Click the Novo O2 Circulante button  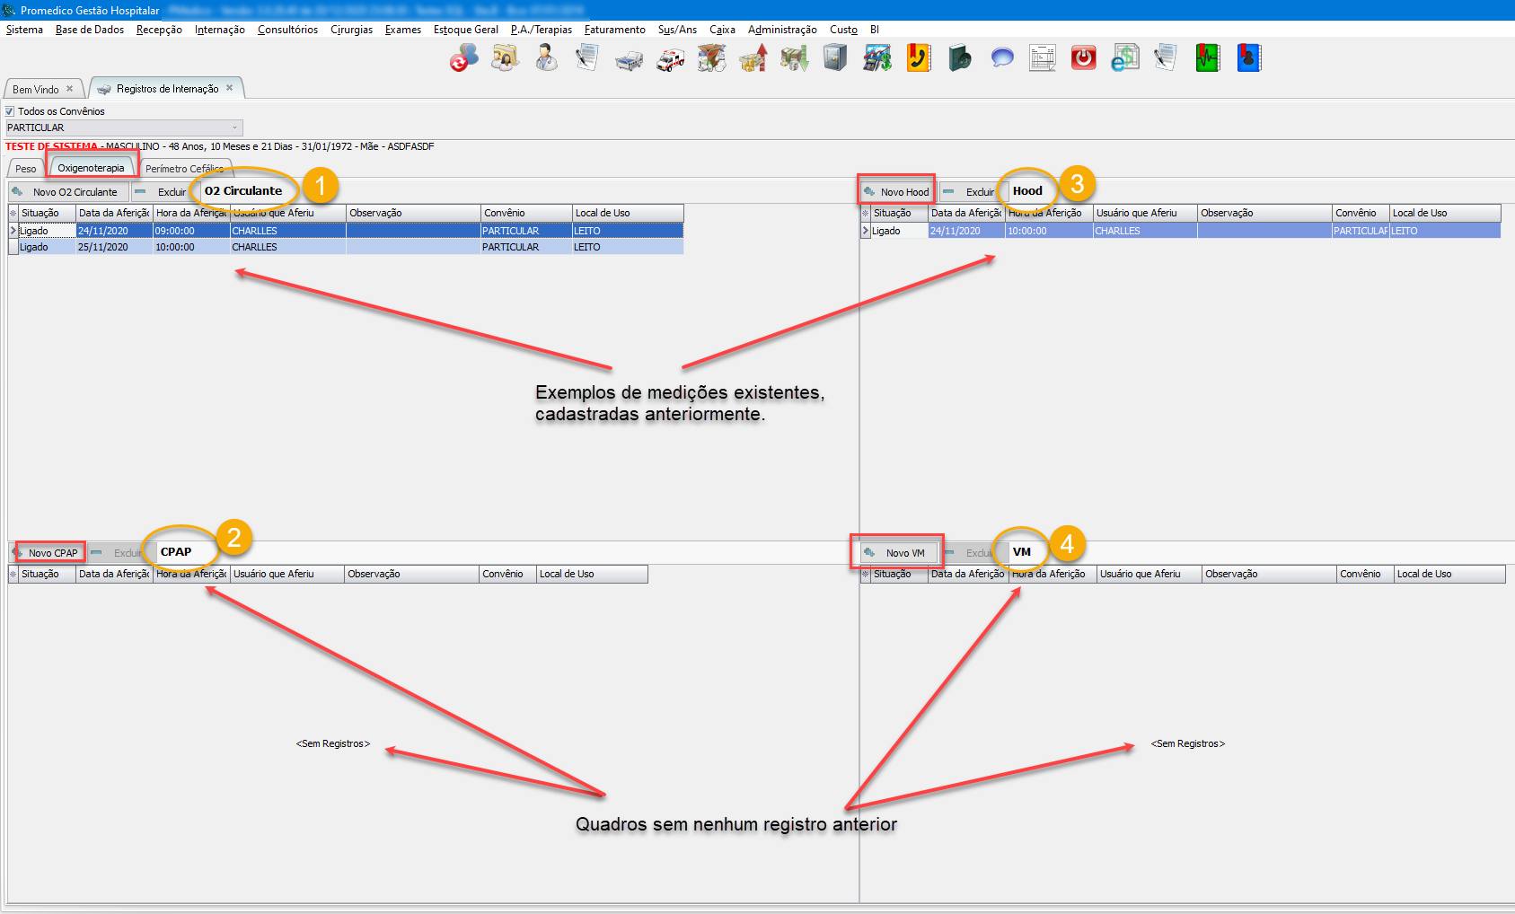pos(68,192)
